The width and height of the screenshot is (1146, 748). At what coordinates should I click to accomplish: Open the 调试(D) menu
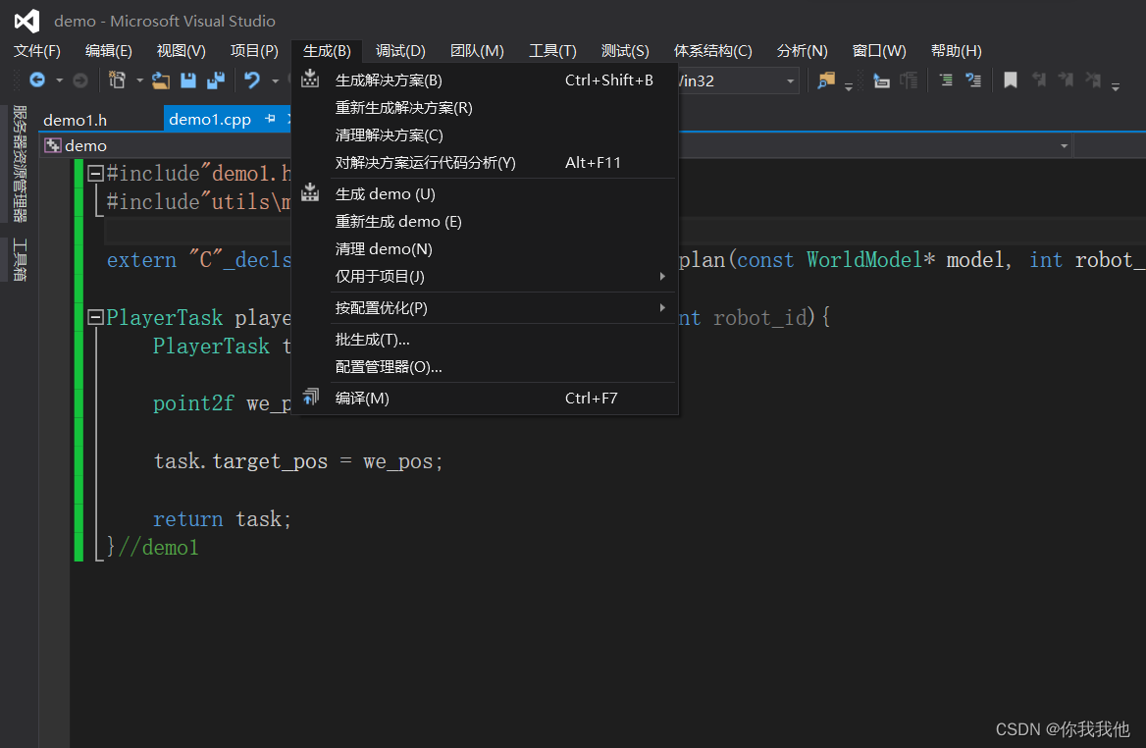point(400,50)
